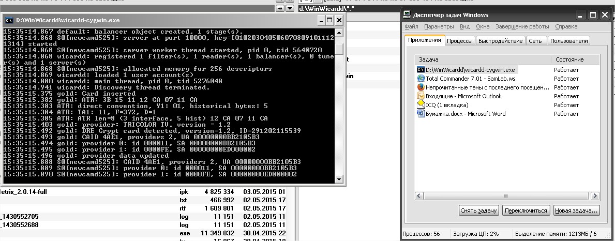Select wicardd-cygwin.exe console icon in task list
This screenshot has height=241, width=615.
421,70
